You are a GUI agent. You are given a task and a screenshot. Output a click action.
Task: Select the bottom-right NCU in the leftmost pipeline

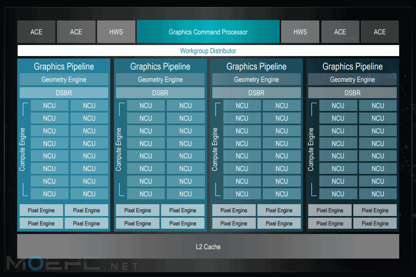pyautogui.click(x=89, y=194)
